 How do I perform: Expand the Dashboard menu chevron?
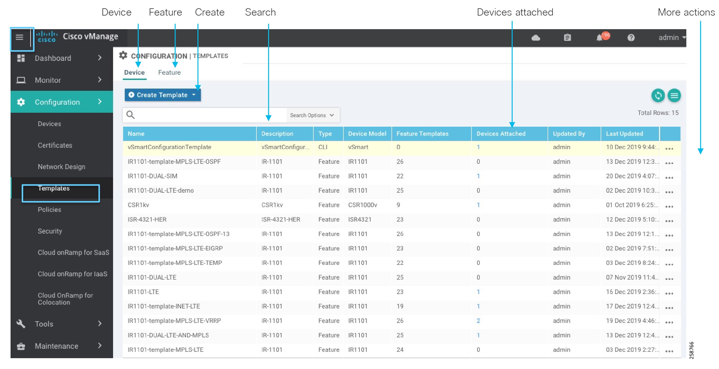(100, 58)
